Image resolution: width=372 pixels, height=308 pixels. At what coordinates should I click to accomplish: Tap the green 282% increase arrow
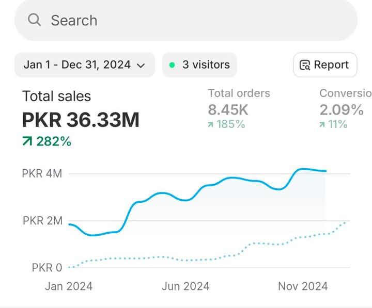[x=27, y=141]
